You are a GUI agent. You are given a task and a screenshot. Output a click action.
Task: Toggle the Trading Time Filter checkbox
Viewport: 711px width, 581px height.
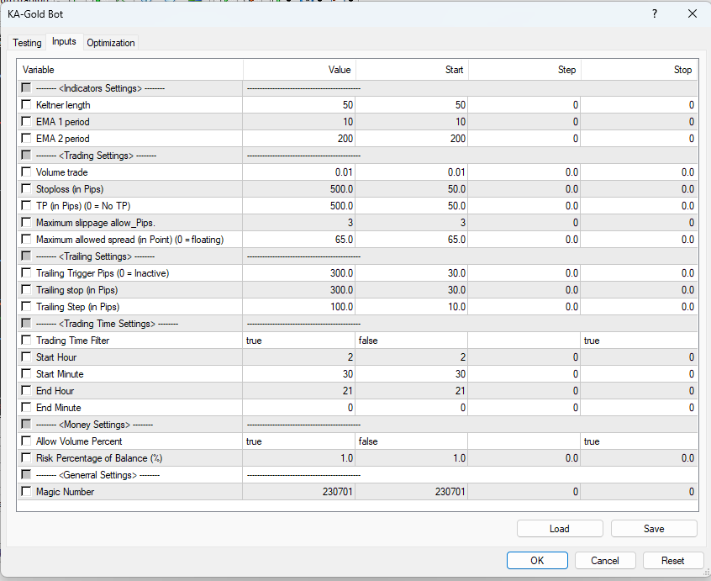26,341
